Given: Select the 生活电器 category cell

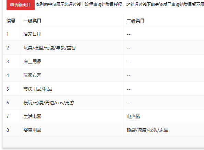Looking at the screenshot, I should 72,116.
